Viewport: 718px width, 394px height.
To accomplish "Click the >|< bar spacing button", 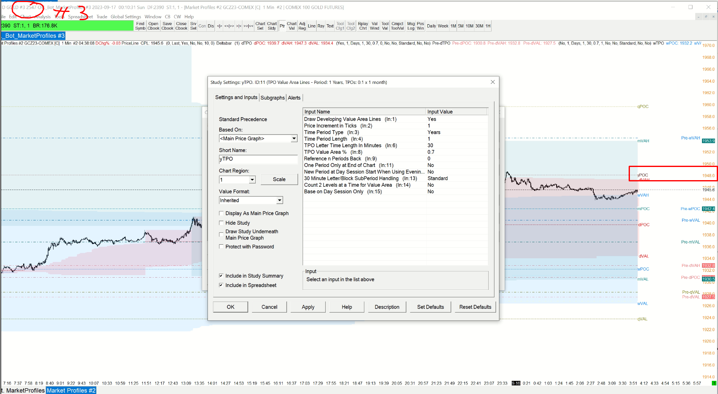I will point(239,26).
